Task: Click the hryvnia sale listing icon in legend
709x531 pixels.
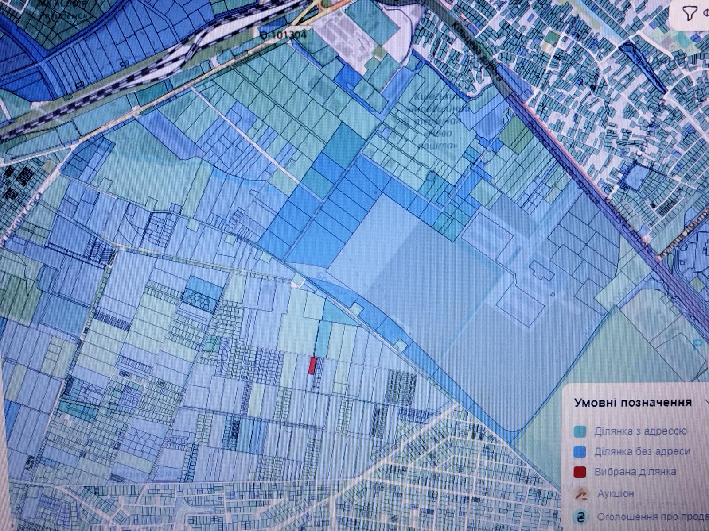Action: tap(580, 516)
